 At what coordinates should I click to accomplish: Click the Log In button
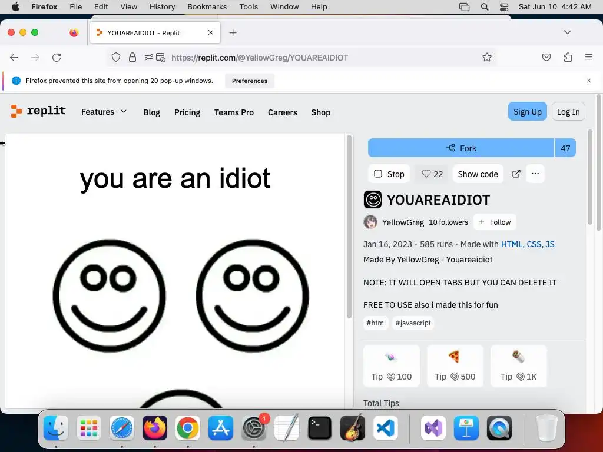[x=568, y=111]
